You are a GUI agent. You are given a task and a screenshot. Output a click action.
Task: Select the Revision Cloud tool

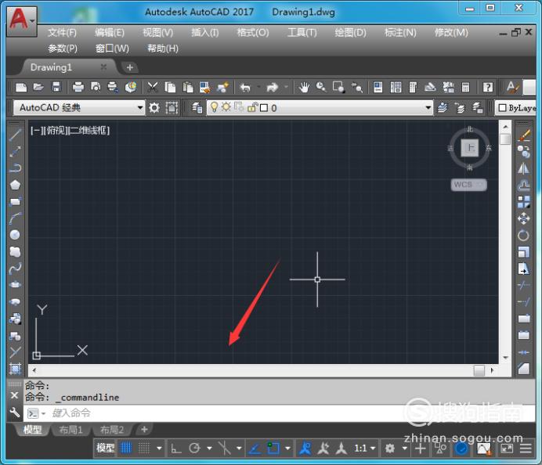click(x=15, y=252)
